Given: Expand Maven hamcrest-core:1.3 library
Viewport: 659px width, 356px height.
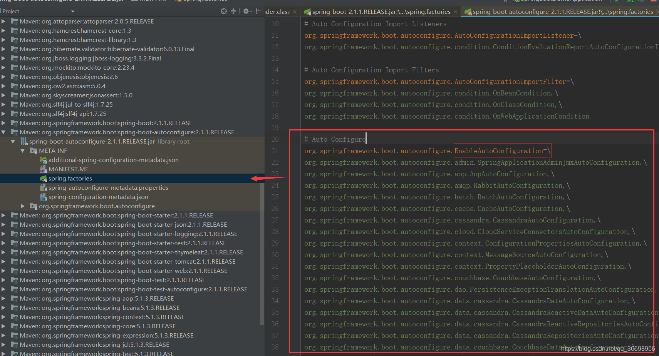Looking at the screenshot, I should (3, 30).
